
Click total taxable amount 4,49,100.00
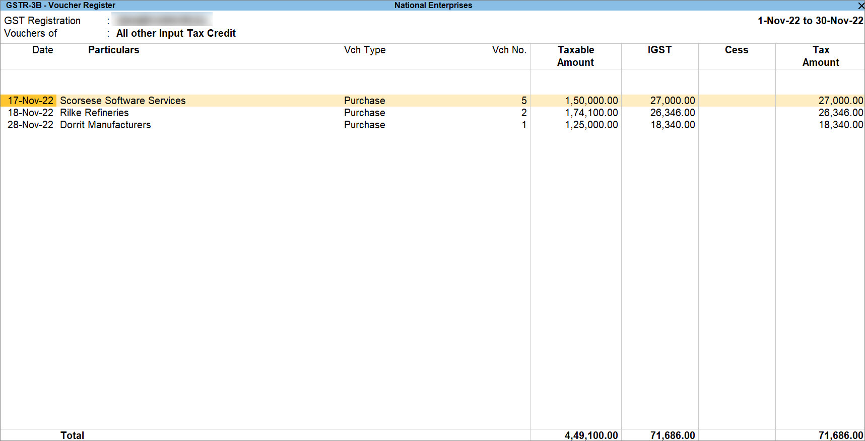(591, 435)
